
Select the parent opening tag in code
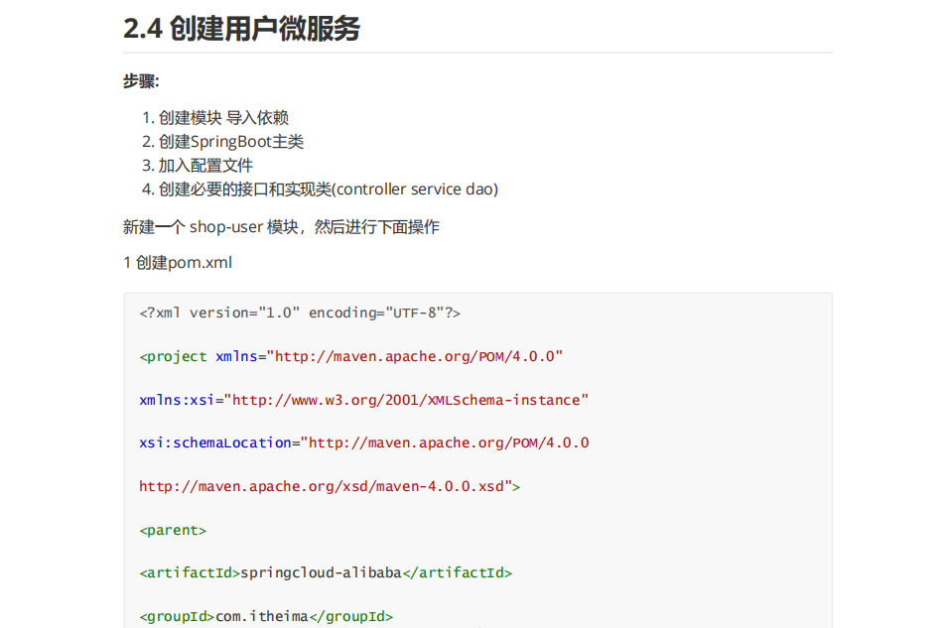point(174,530)
